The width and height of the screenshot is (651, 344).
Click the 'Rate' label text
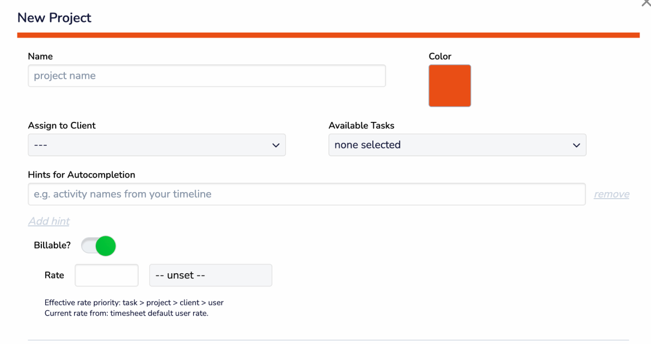pos(54,275)
